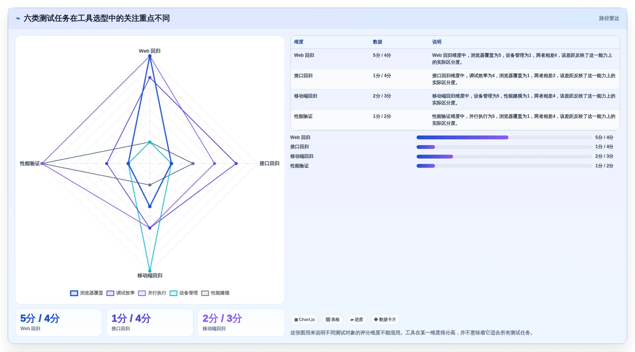
Task: Select the 表格 tag chip
Action: coord(332,319)
